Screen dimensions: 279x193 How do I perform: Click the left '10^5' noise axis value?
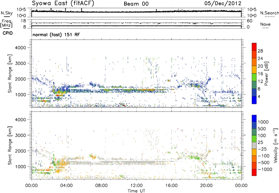tap(21, 9)
